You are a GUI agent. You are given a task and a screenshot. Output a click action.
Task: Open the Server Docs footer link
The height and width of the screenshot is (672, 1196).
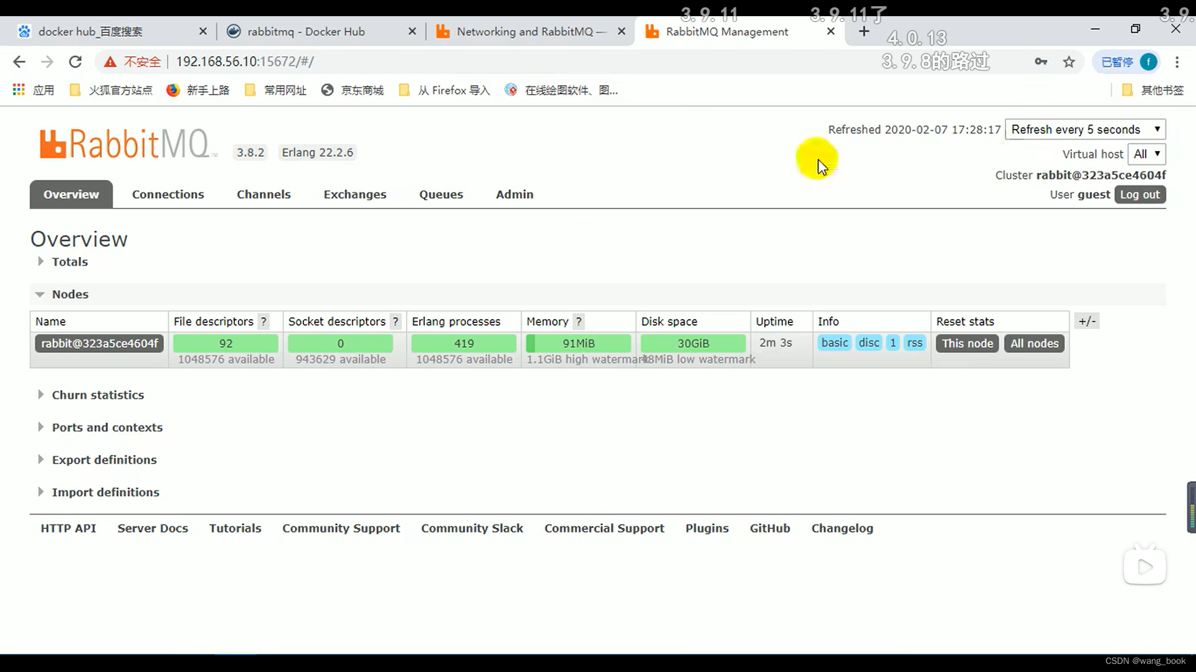pos(153,528)
